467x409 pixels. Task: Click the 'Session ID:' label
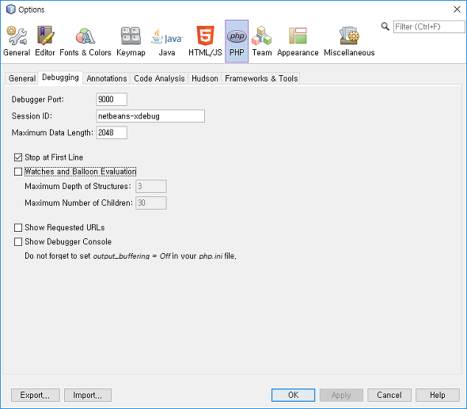click(32, 116)
